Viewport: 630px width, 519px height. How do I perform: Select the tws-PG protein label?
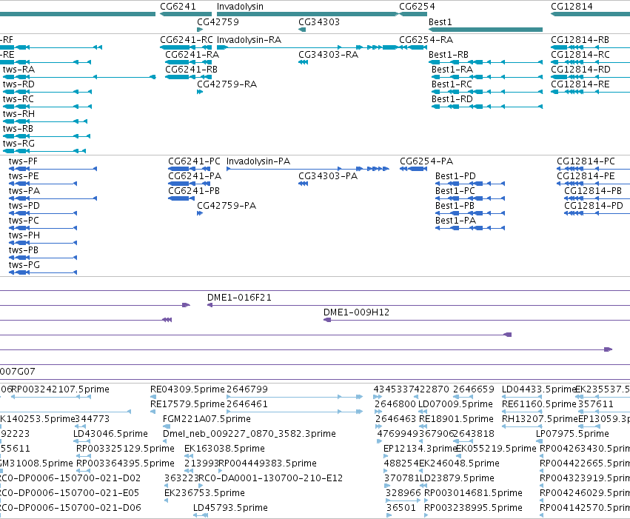[24, 266]
